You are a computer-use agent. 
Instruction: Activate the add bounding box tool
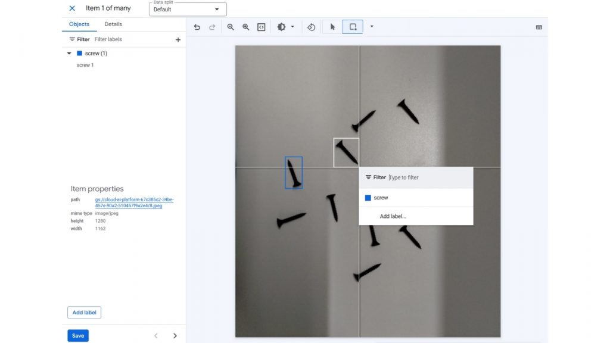point(353,27)
